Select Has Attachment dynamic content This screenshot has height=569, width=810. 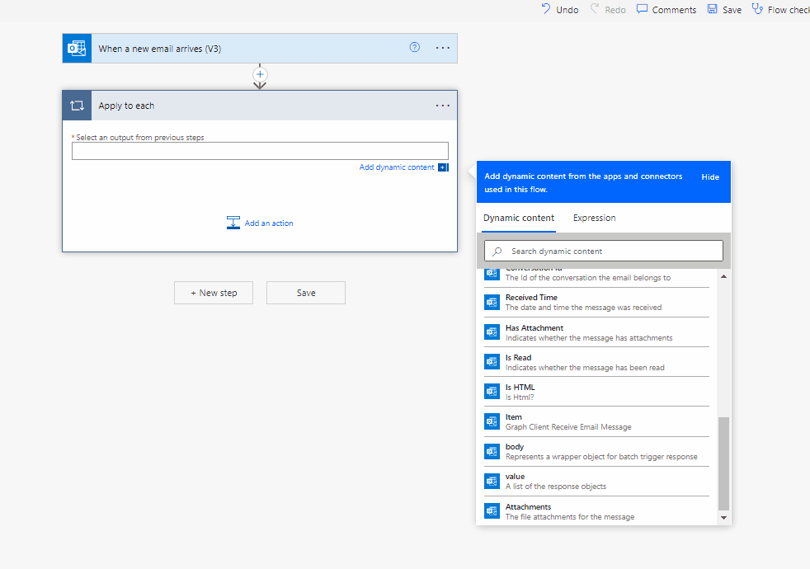(x=596, y=332)
